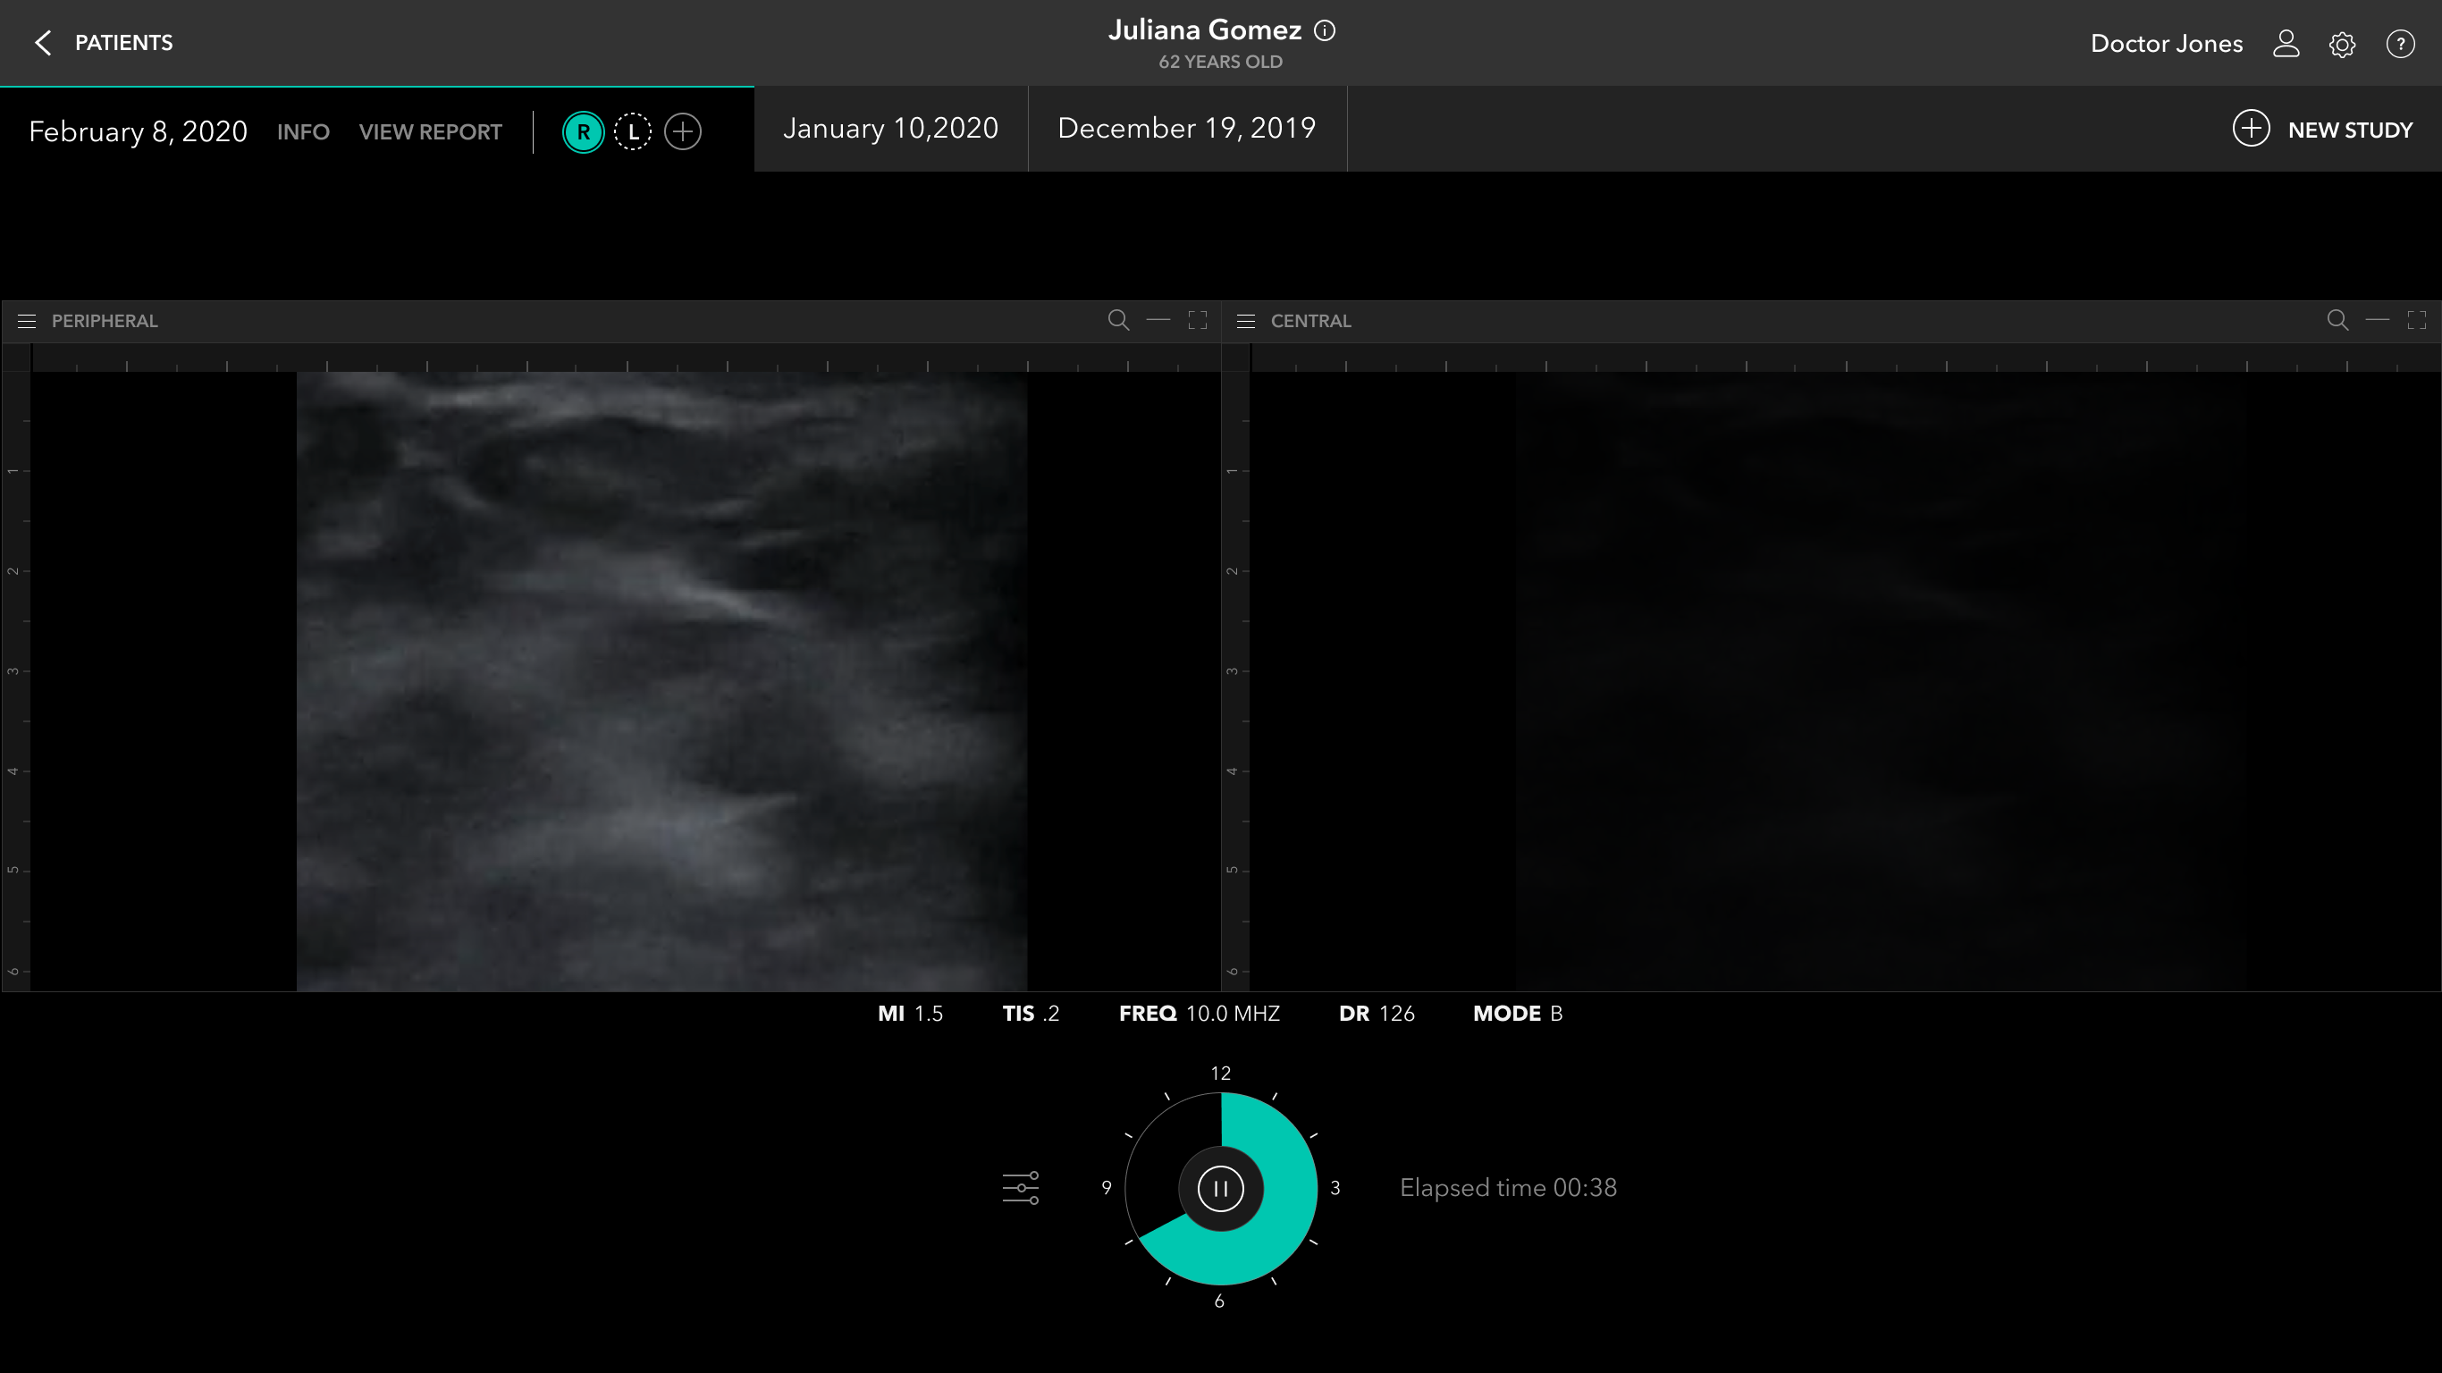2442x1373 pixels.
Task: Open settings gear icon
Action: pyautogui.click(x=2342, y=45)
